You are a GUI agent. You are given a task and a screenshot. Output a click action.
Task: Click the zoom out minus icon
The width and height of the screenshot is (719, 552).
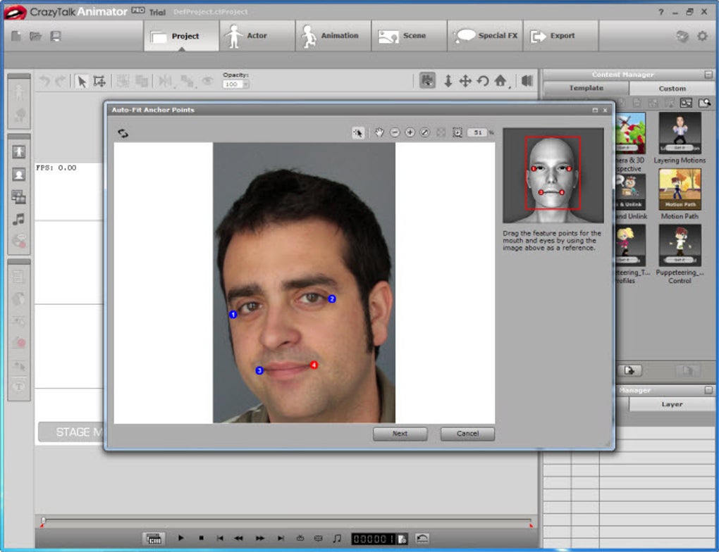[x=395, y=132]
